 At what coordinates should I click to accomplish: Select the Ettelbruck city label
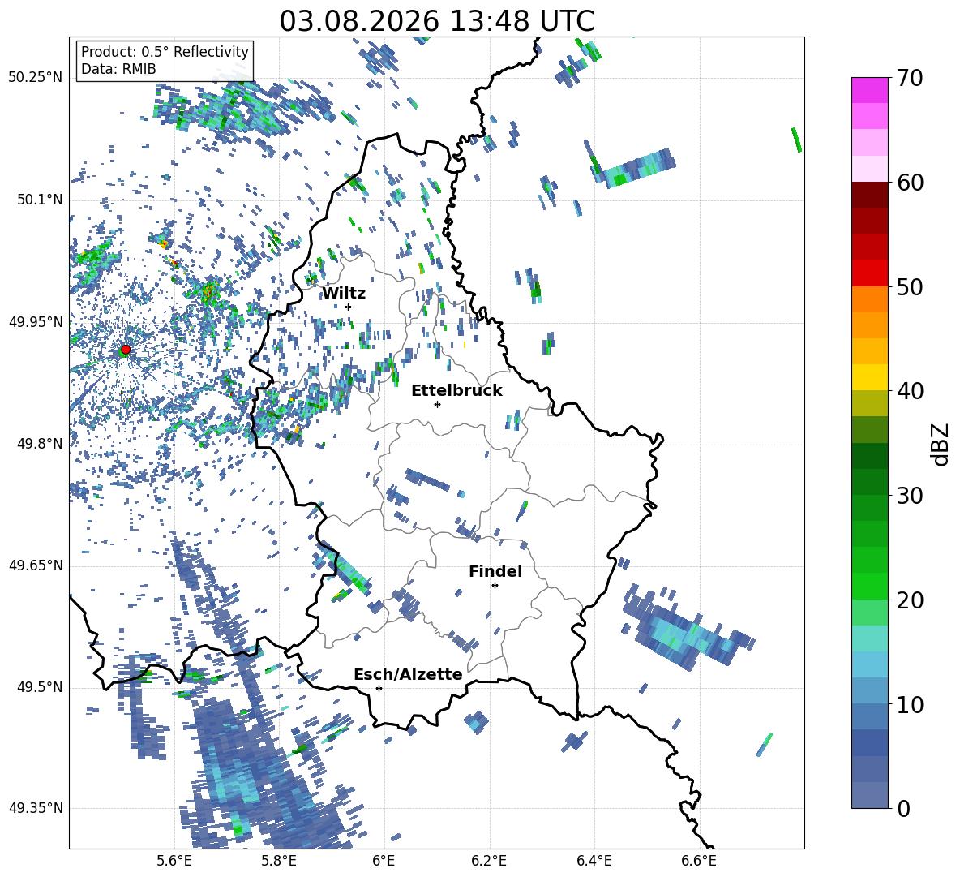(x=456, y=391)
